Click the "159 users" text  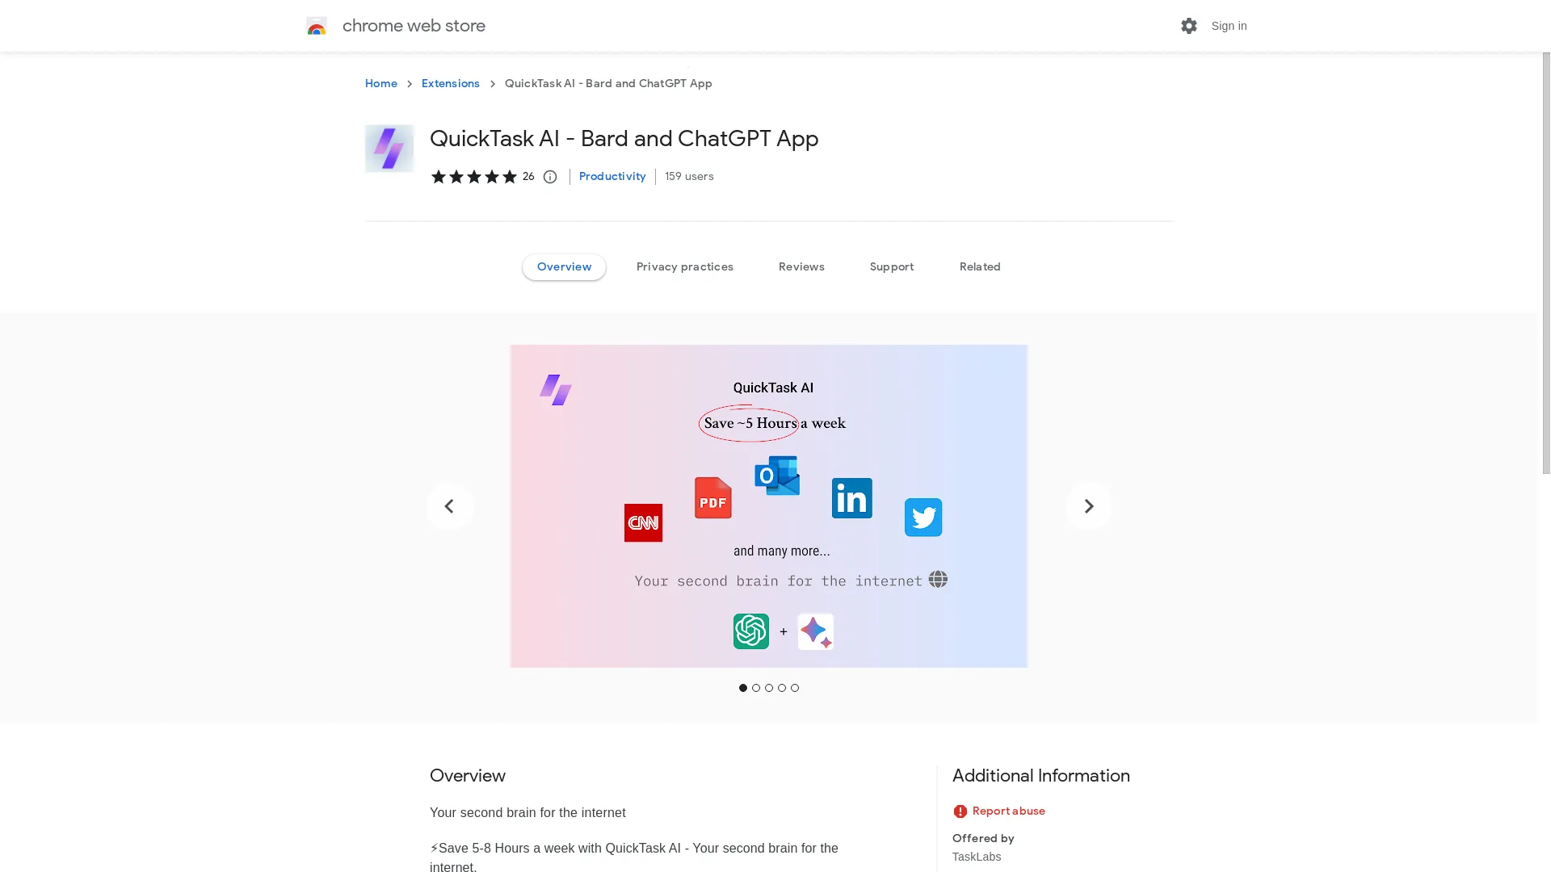[x=689, y=176]
